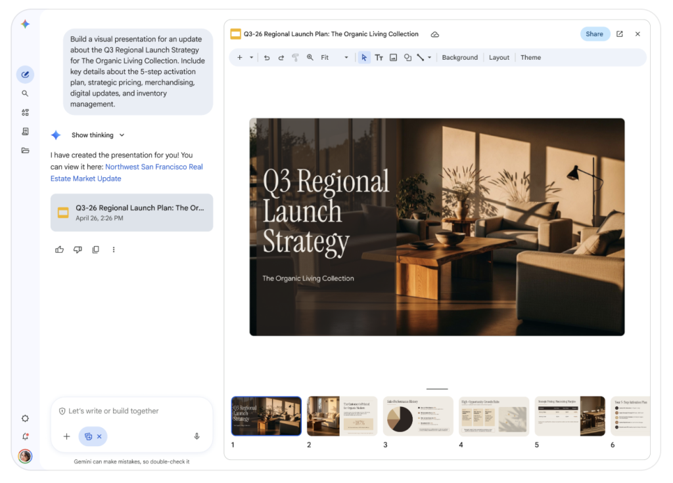Click the redo arrow in toolbar
The height and width of the screenshot is (483, 673).
pyautogui.click(x=281, y=58)
